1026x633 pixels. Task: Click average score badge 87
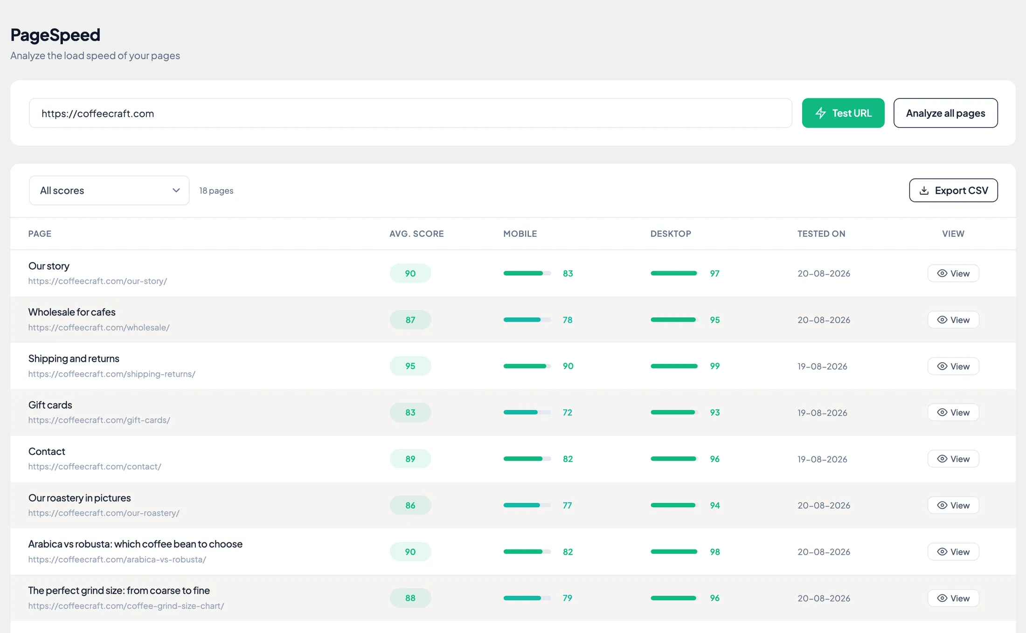pos(410,320)
